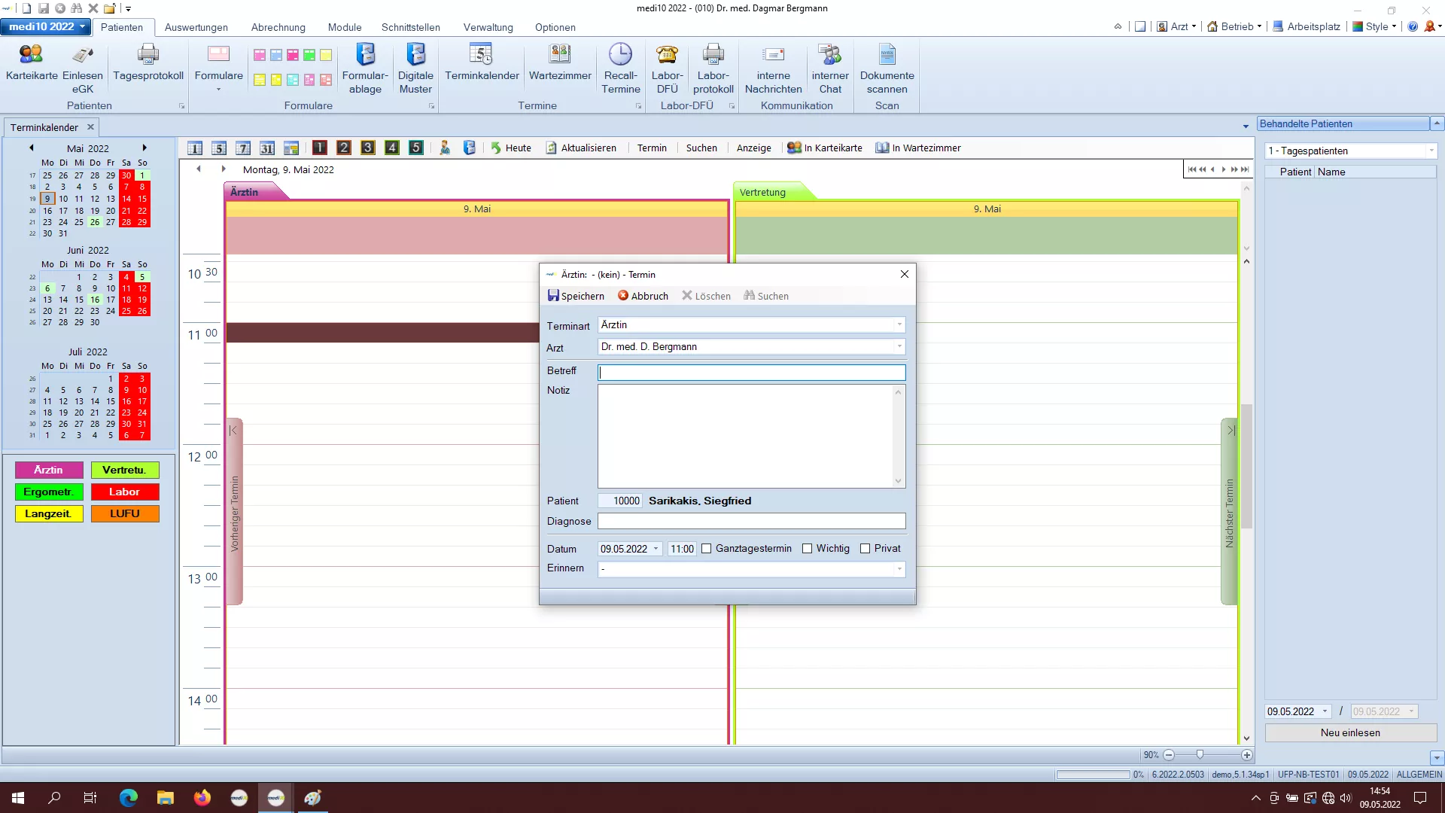
Task: Select black calendar column button 3
Action: [368, 148]
